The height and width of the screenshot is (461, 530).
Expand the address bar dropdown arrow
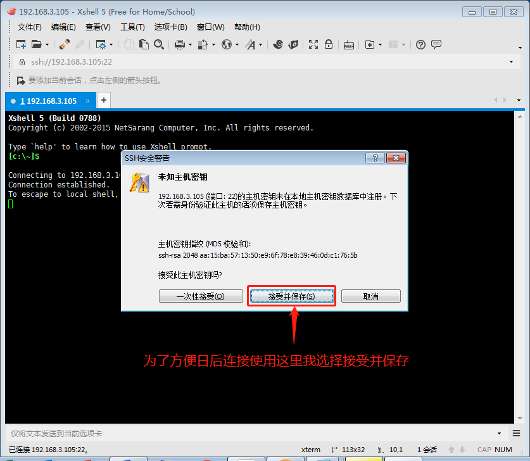(511, 62)
